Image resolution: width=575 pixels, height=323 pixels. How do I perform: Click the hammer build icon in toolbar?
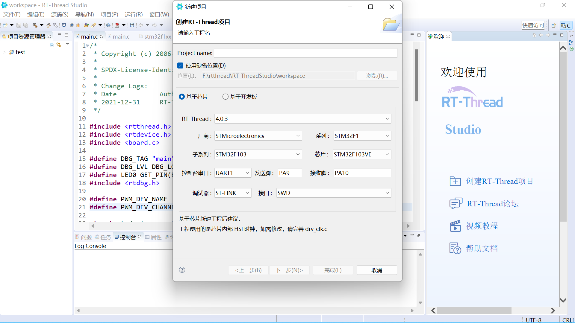click(35, 25)
